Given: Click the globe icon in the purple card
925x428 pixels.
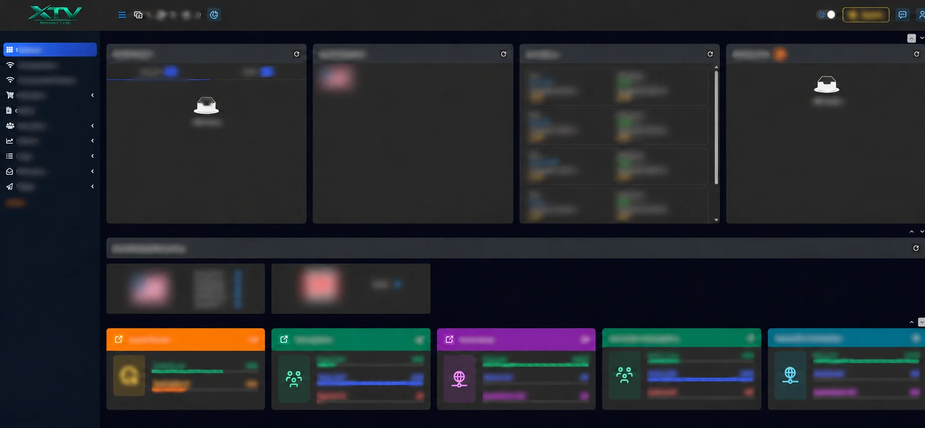Looking at the screenshot, I should pyautogui.click(x=459, y=379).
